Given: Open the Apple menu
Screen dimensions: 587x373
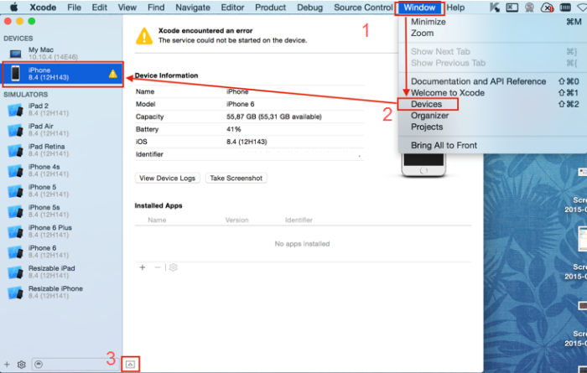Looking at the screenshot, I should point(14,7).
